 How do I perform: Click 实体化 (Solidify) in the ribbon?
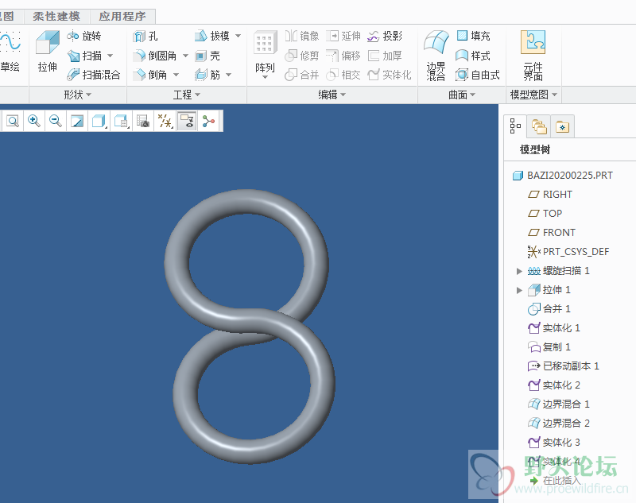click(x=390, y=75)
